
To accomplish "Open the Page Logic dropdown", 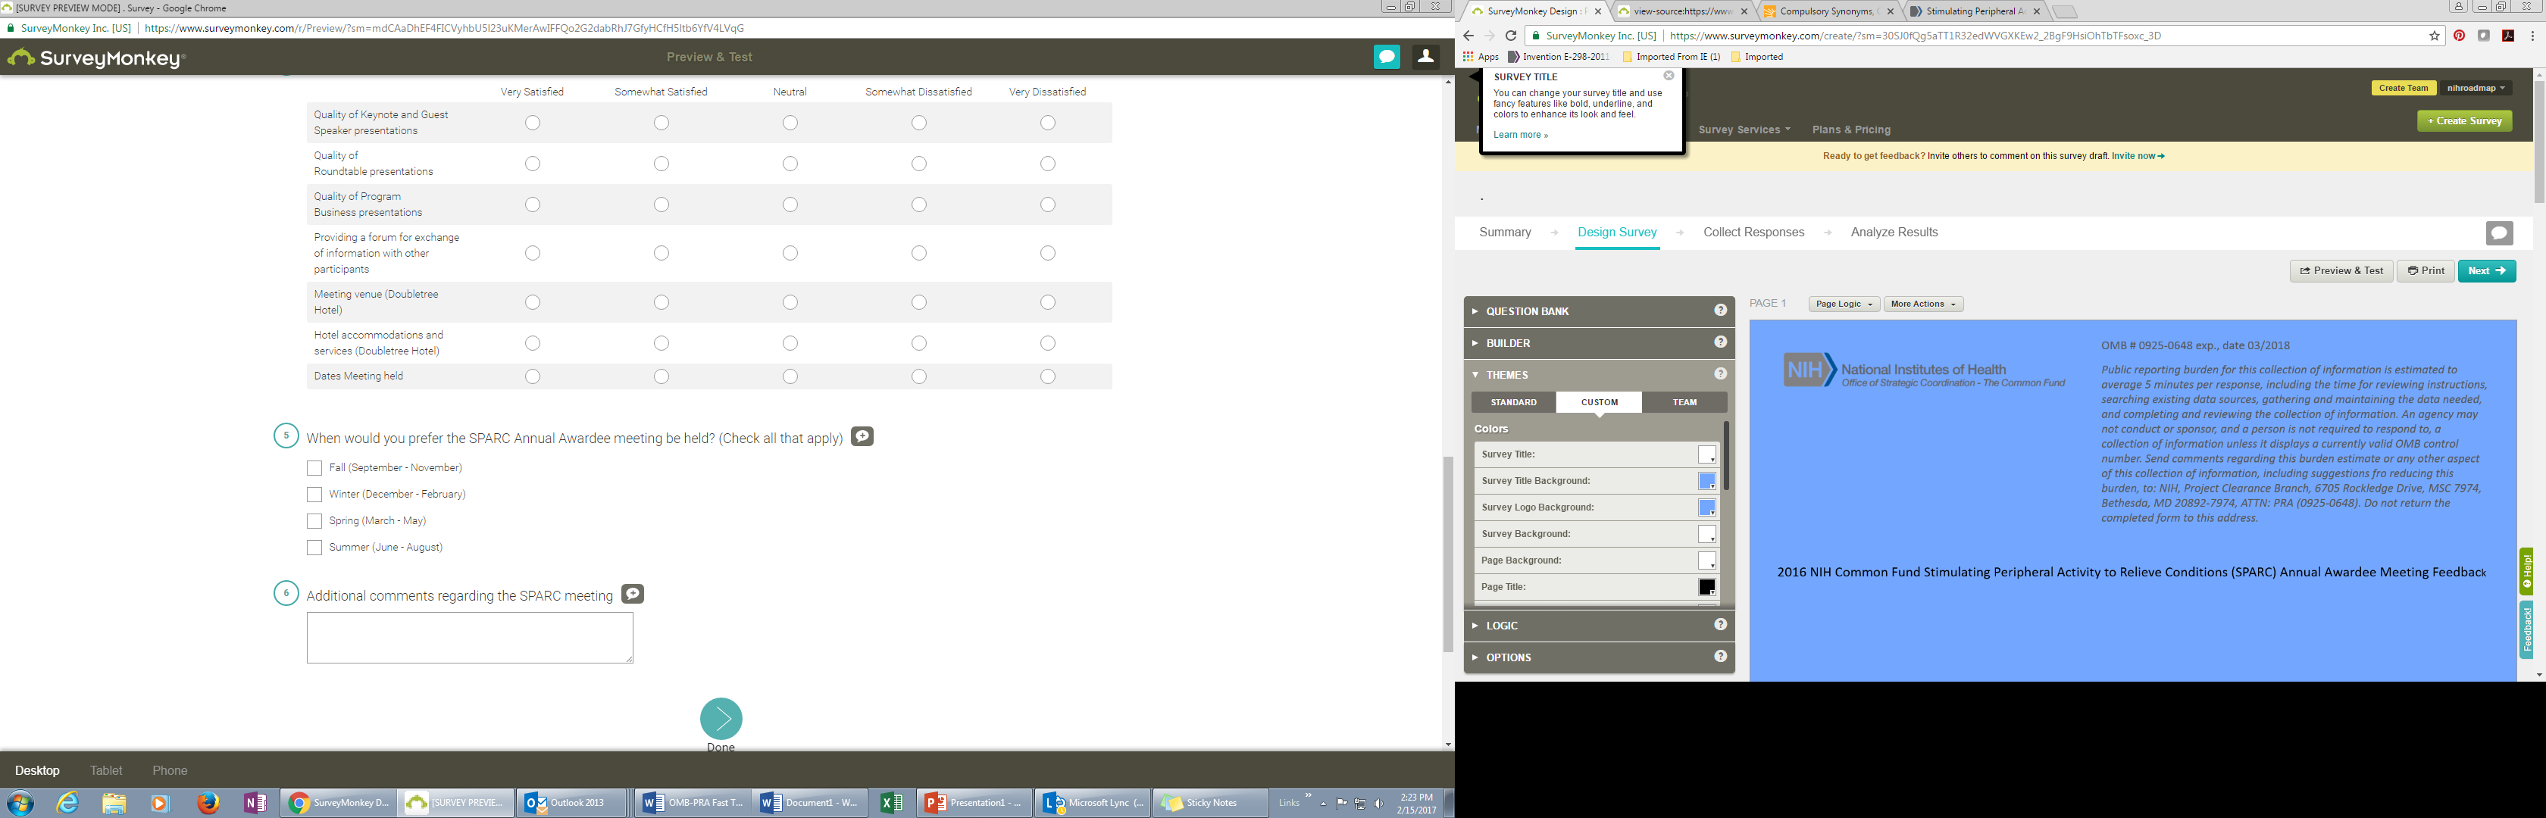I will pyautogui.click(x=1844, y=304).
